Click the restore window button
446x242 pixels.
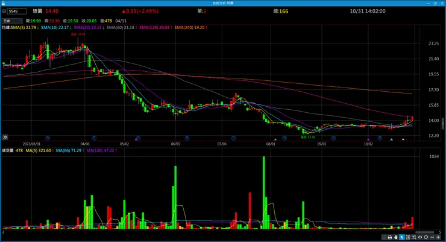point(435,3)
